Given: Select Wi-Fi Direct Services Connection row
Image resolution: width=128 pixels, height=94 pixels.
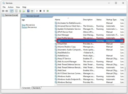Looking at the screenshot, I should (x=89, y=73).
